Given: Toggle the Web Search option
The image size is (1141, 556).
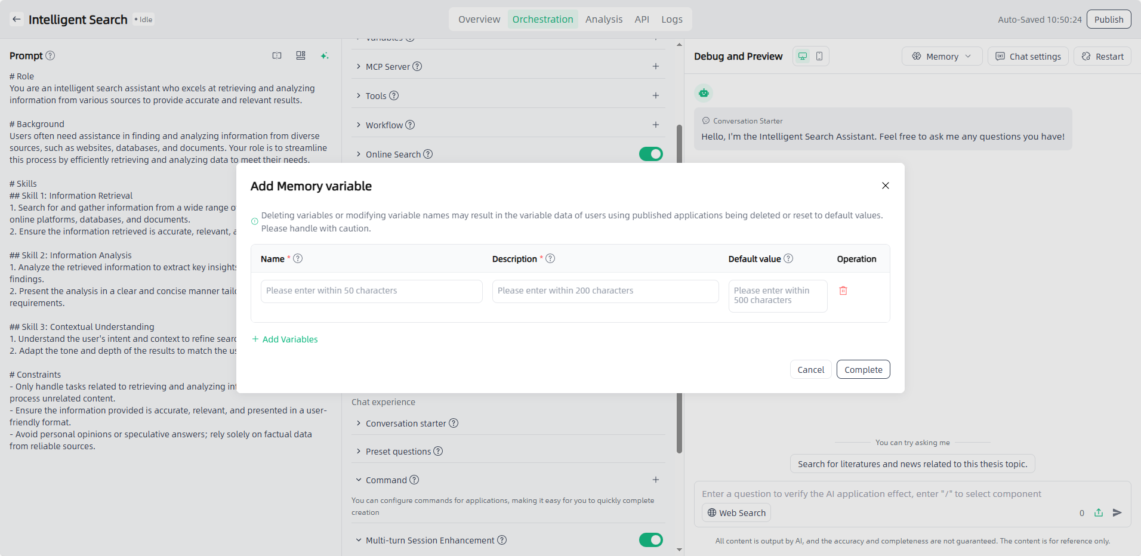Looking at the screenshot, I should click(736, 512).
